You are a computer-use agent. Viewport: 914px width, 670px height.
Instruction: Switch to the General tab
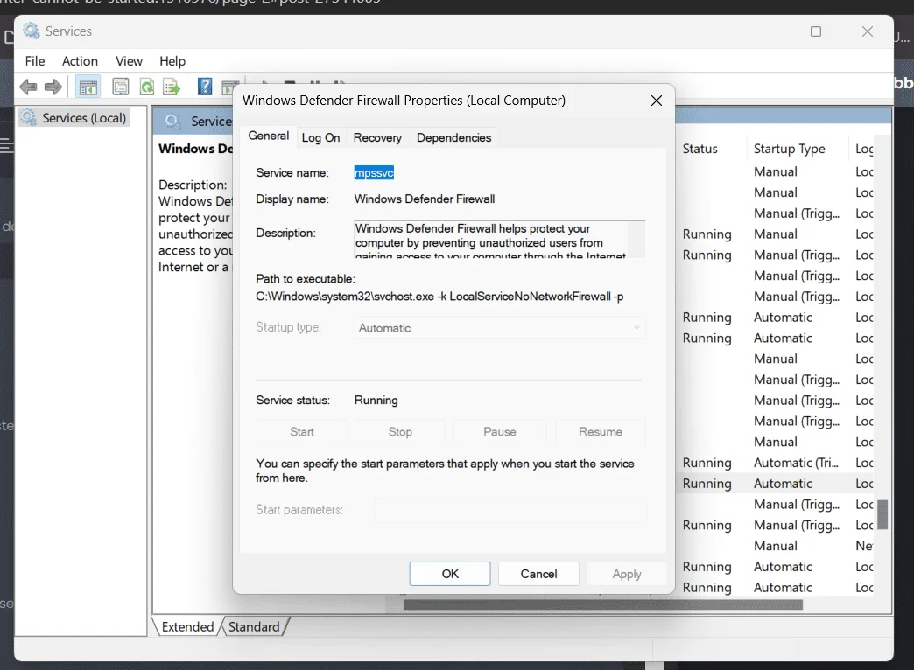click(x=268, y=136)
